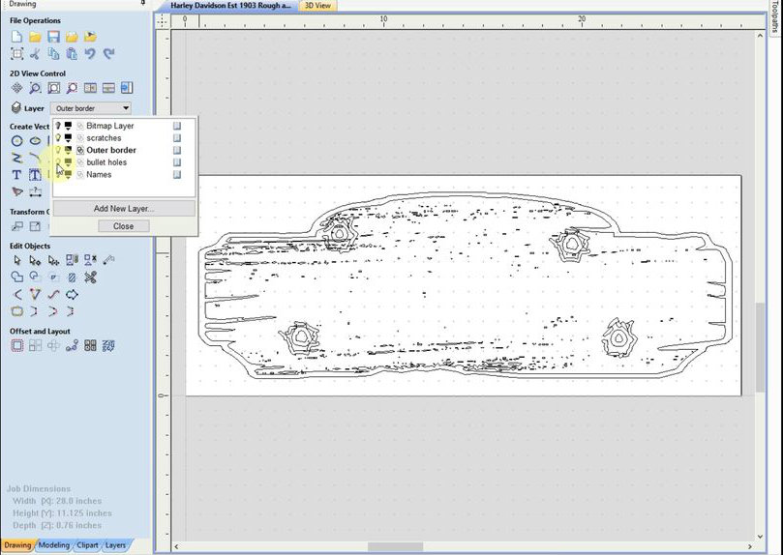Click the options icon right of Outer border
The height and width of the screenshot is (555, 783).
click(x=177, y=150)
